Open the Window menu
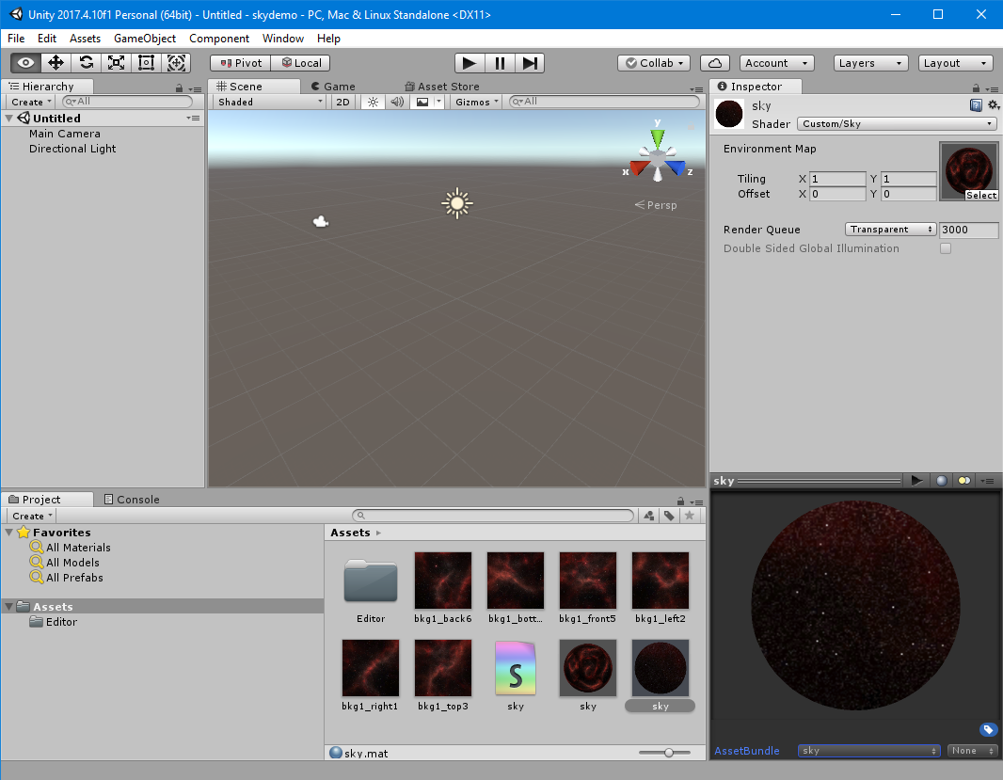This screenshot has width=1003, height=780. (282, 39)
